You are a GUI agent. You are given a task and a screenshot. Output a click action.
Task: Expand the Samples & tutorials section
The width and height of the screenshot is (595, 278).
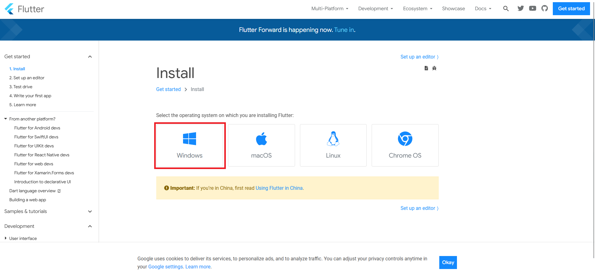click(90, 211)
